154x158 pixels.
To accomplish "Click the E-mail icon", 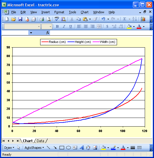I will pyautogui.click(x=34, y=19).
